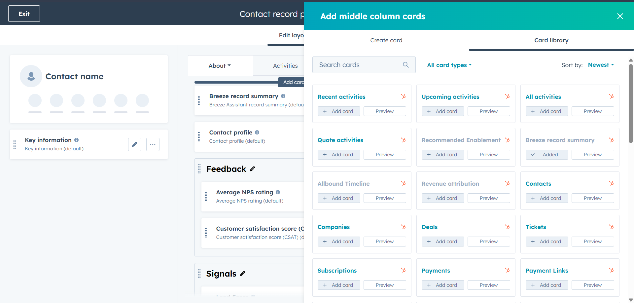Click the pencil icon to rename Feedback section
The height and width of the screenshot is (303, 634).
pyautogui.click(x=253, y=169)
